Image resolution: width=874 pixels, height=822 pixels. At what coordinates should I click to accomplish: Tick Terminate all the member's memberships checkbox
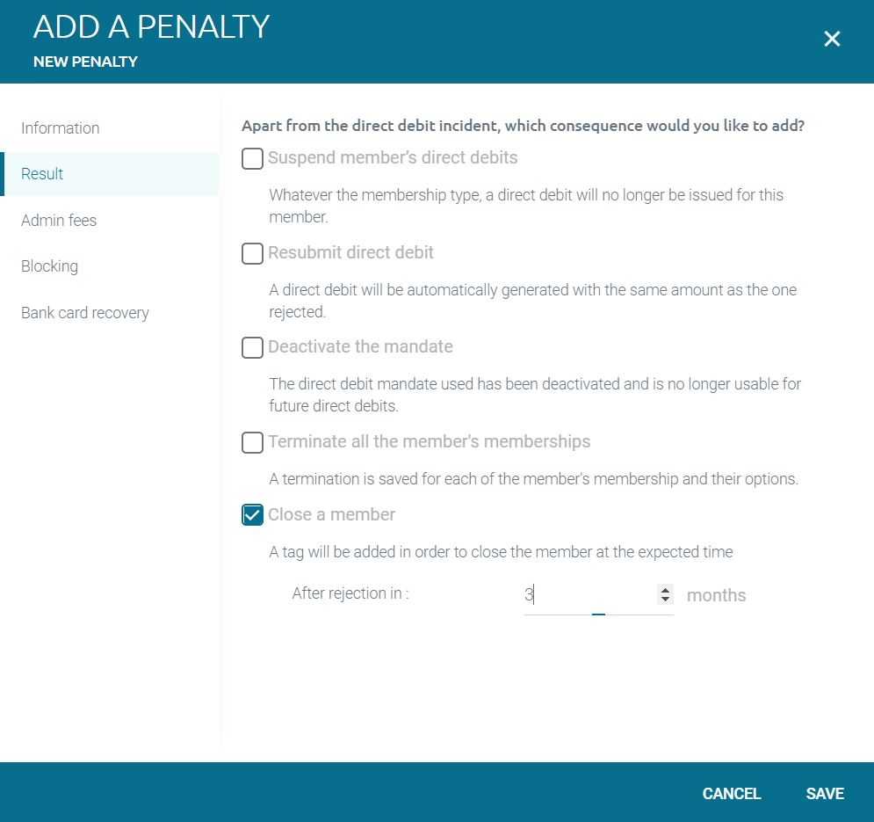coord(252,442)
